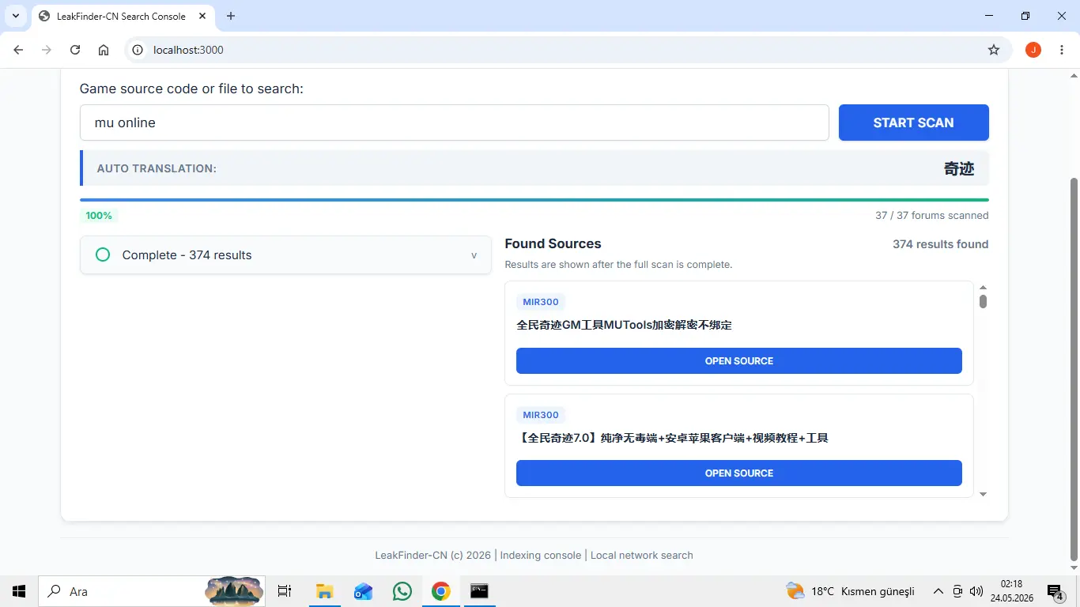Click the page vertical scrollbar thumb

pos(1074,368)
